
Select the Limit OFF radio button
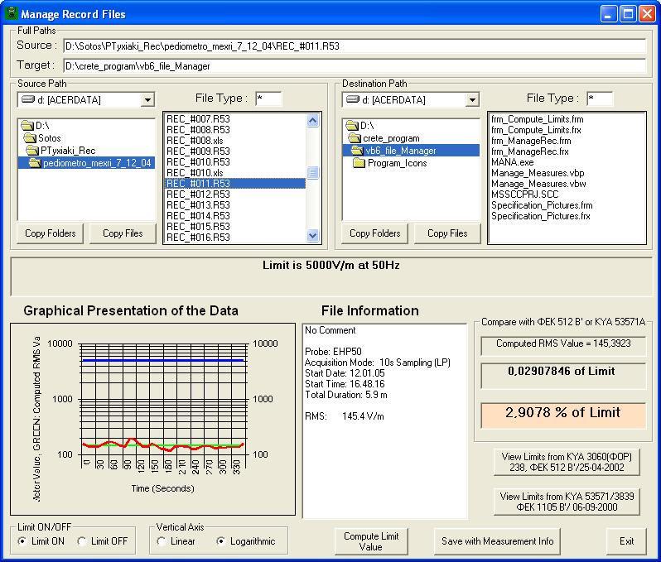(82, 541)
